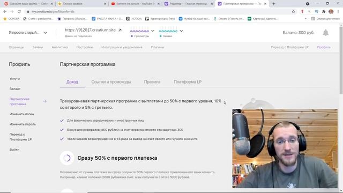Bookmark this page with the star icon
The height and width of the screenshot is (193, 343).
click(293, 12)
